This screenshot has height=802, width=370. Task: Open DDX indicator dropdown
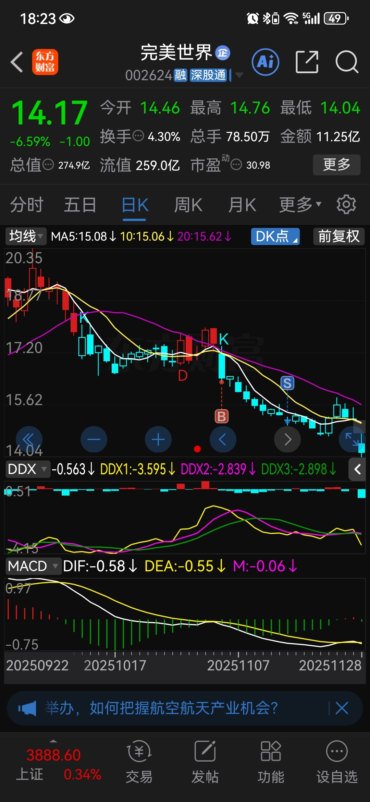tap(27, 469)
